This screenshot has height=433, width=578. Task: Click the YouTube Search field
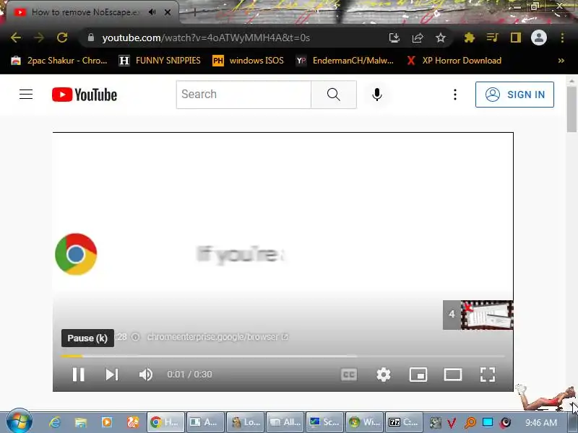[243, 95]
